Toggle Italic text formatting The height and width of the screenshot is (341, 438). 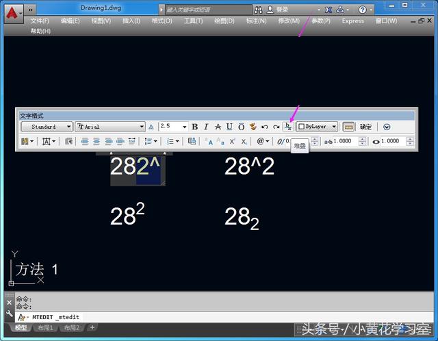(206, 127)
